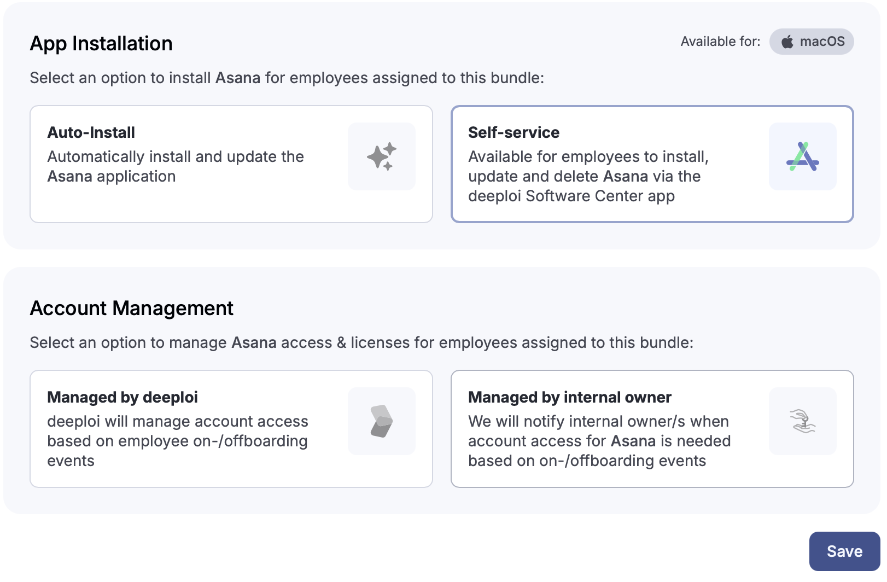The height and width of the screenshot is (582, 887).
Task: Click the App Installation heading
Action: pyautogui.click(x=101, y=44)
